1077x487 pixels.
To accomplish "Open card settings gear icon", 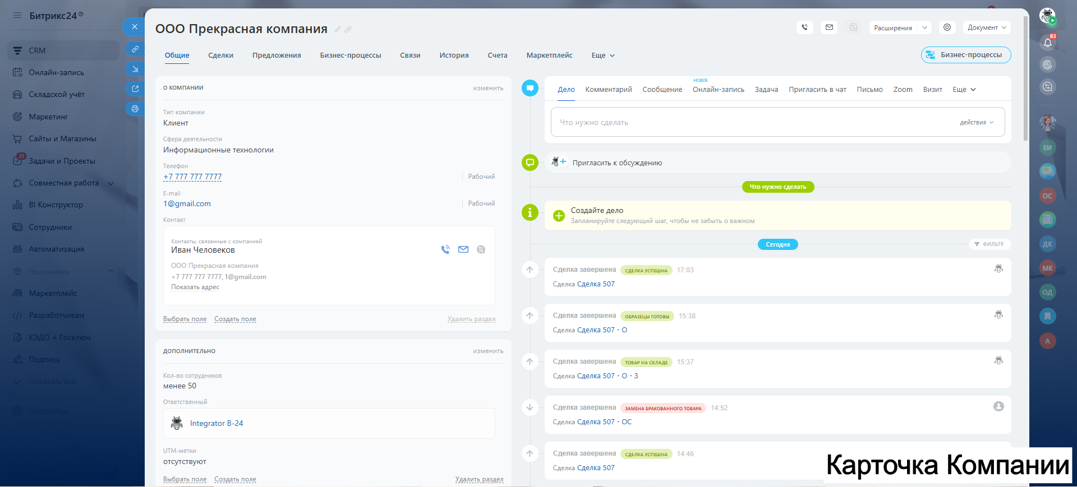I will click(947, 27).
